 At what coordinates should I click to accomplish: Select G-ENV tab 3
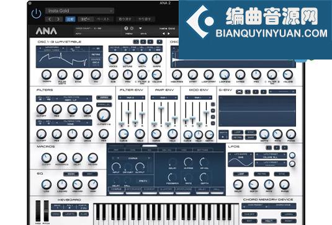(264, 92)
